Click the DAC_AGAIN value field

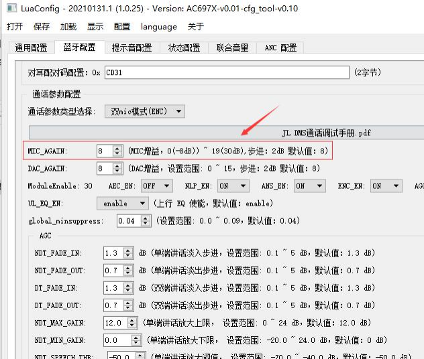pyautogui.click(x=105, y=168)
